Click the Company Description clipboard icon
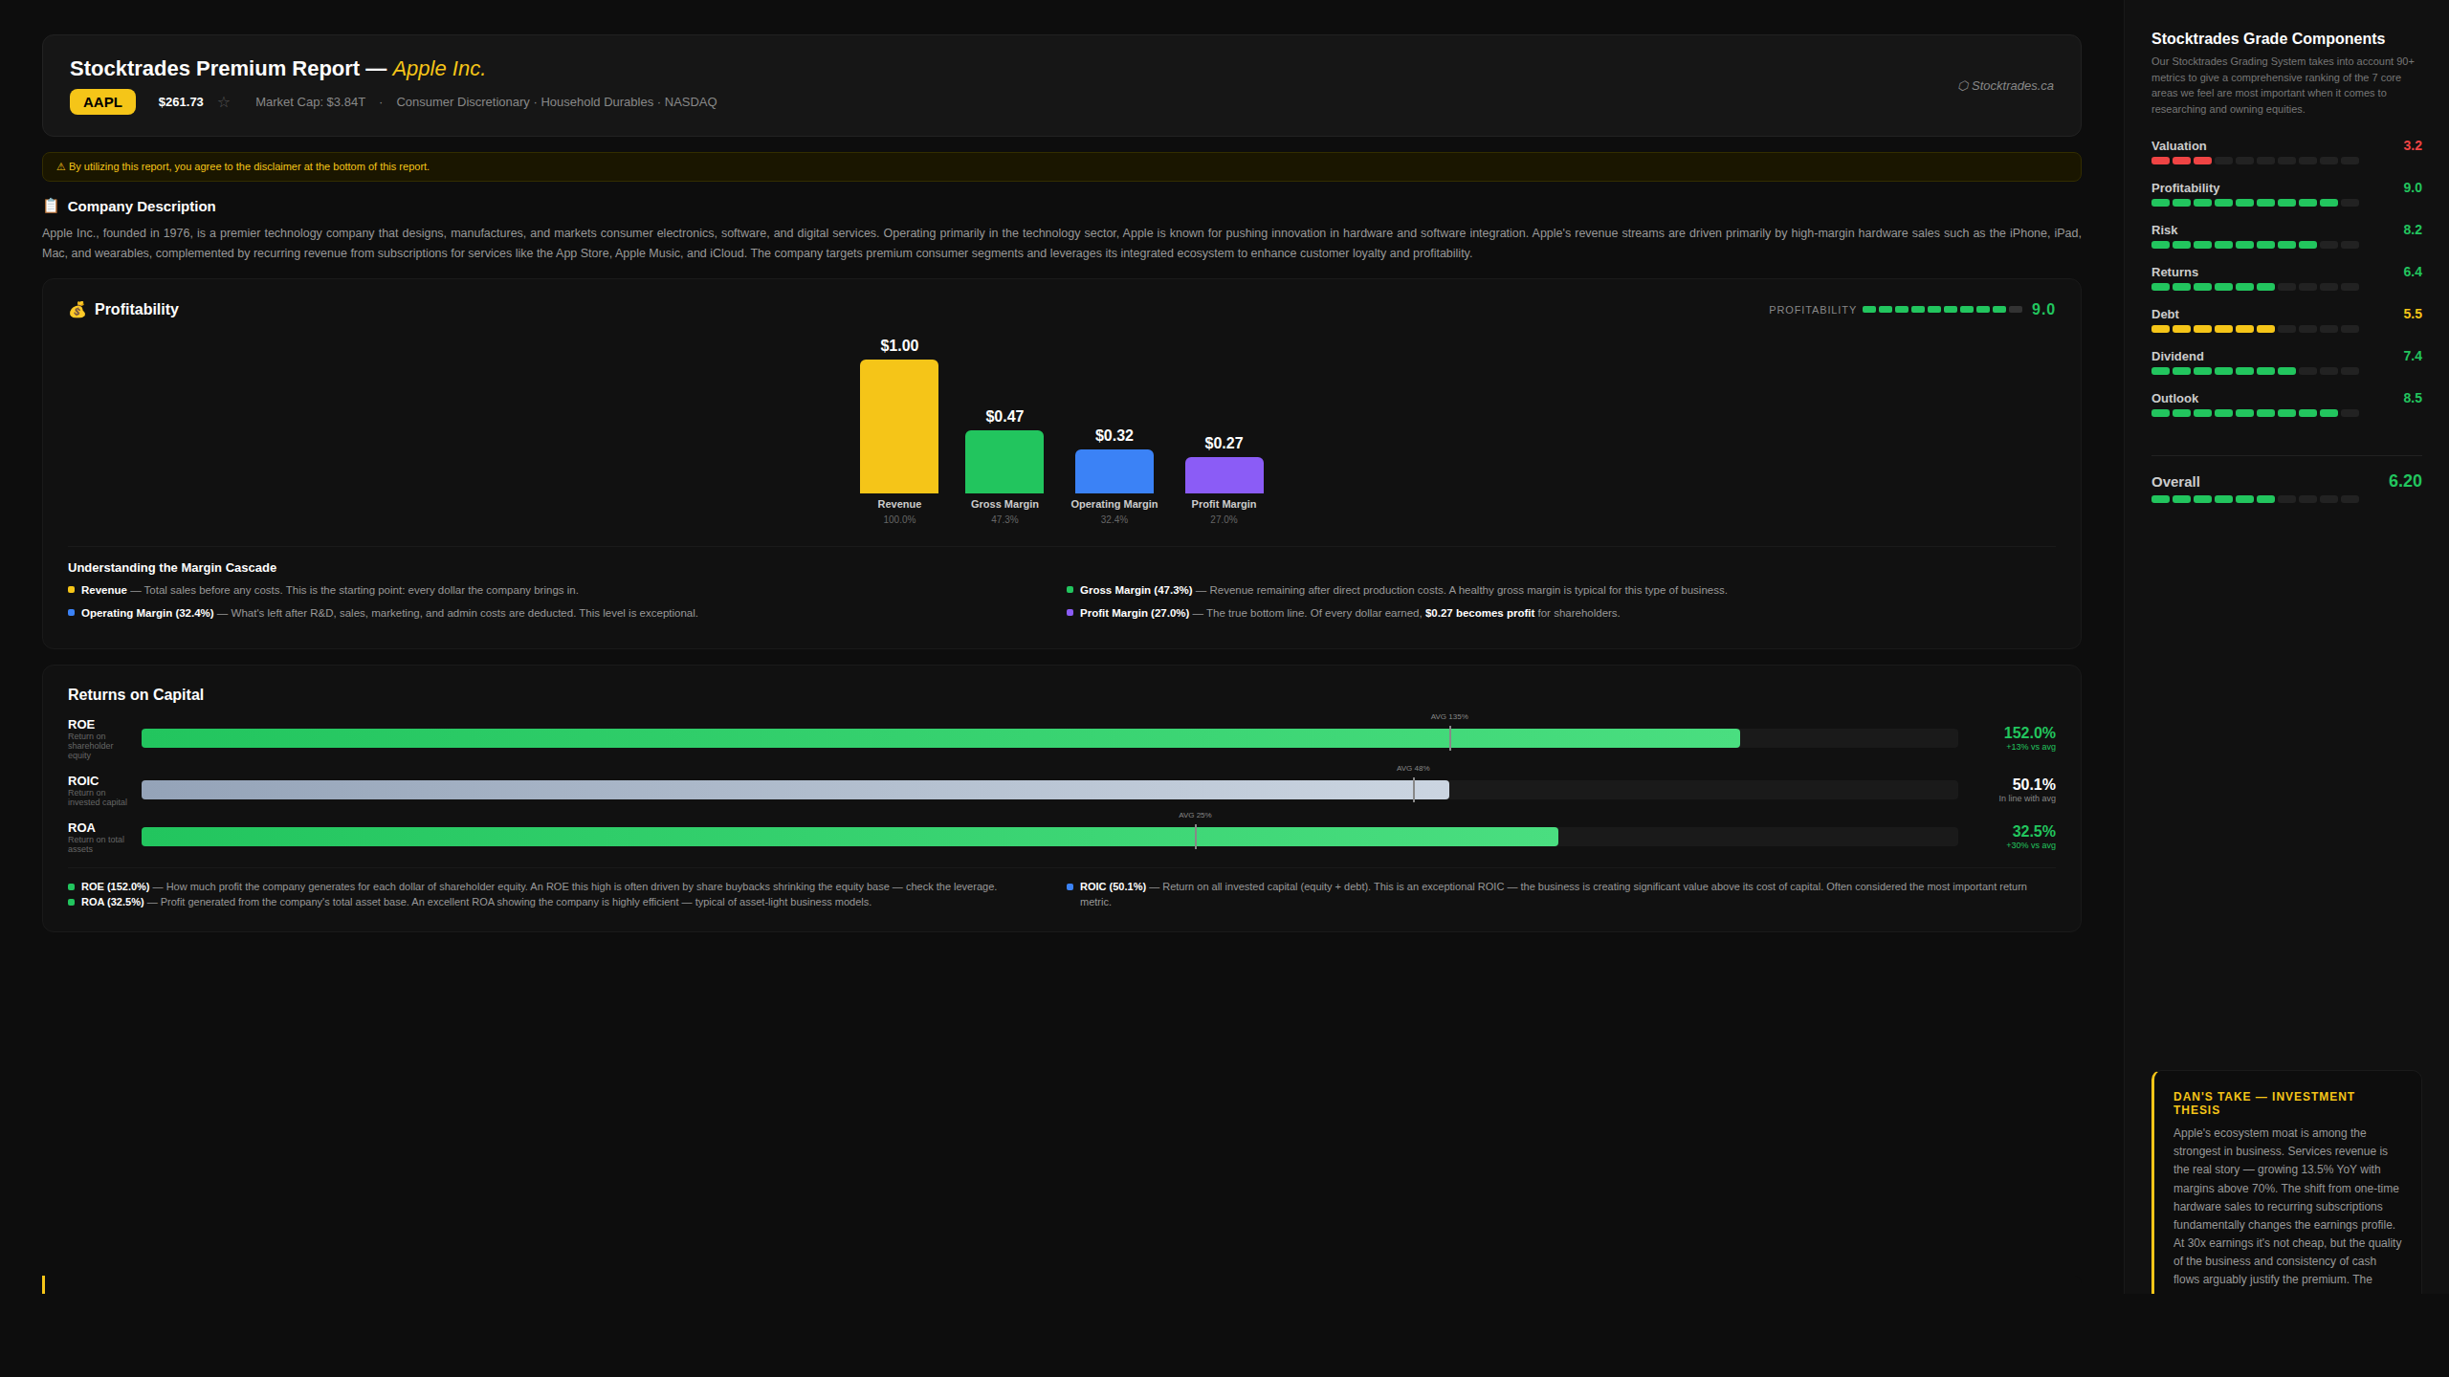Image resolution: width=2449 pixels, height=1377 pixels. click(51, 207)
